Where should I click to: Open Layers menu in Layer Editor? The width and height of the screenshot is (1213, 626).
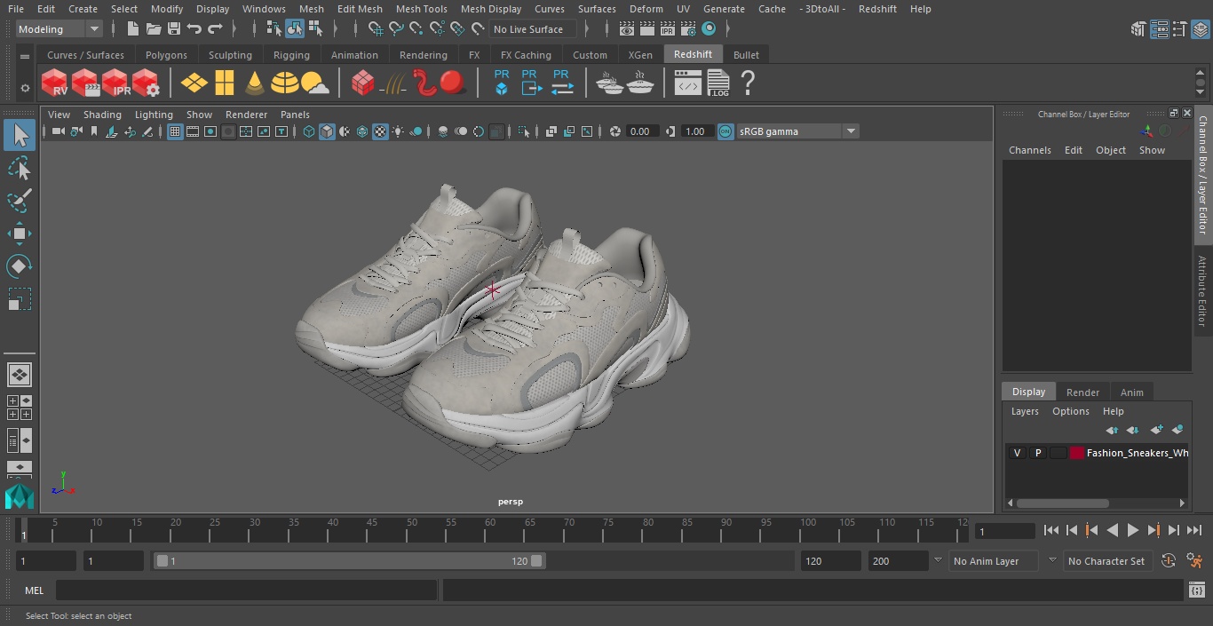pyautogui.click(x=1025, y=411)
